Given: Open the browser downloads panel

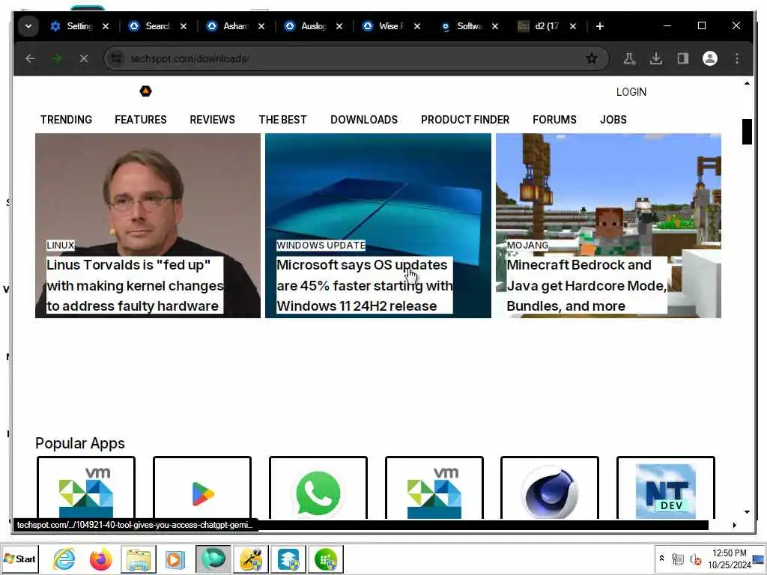Looking at the screenshot, I should click(x=656, y=58).
